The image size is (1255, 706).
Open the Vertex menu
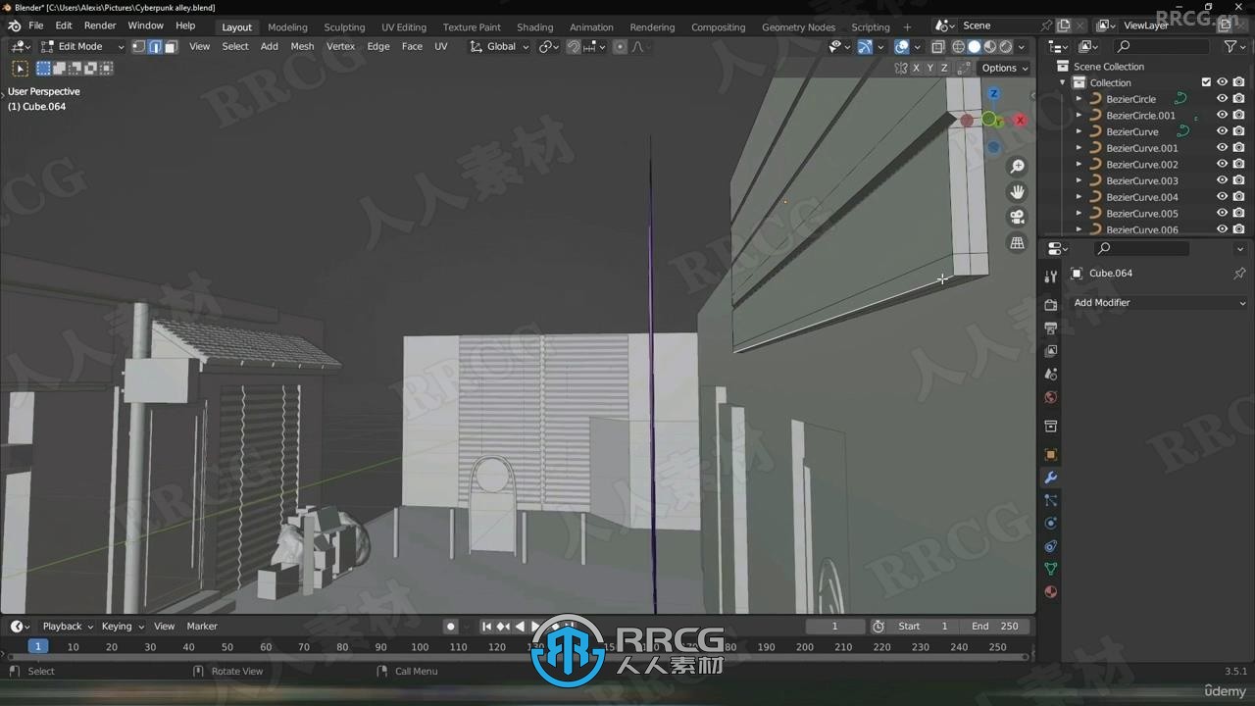(340, 46)
